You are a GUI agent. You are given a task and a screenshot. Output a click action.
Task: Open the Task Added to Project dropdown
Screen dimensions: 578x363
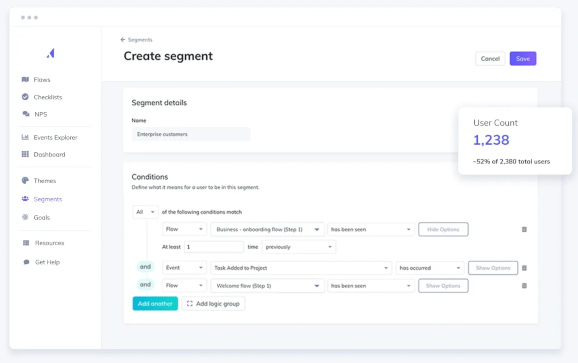301,268
